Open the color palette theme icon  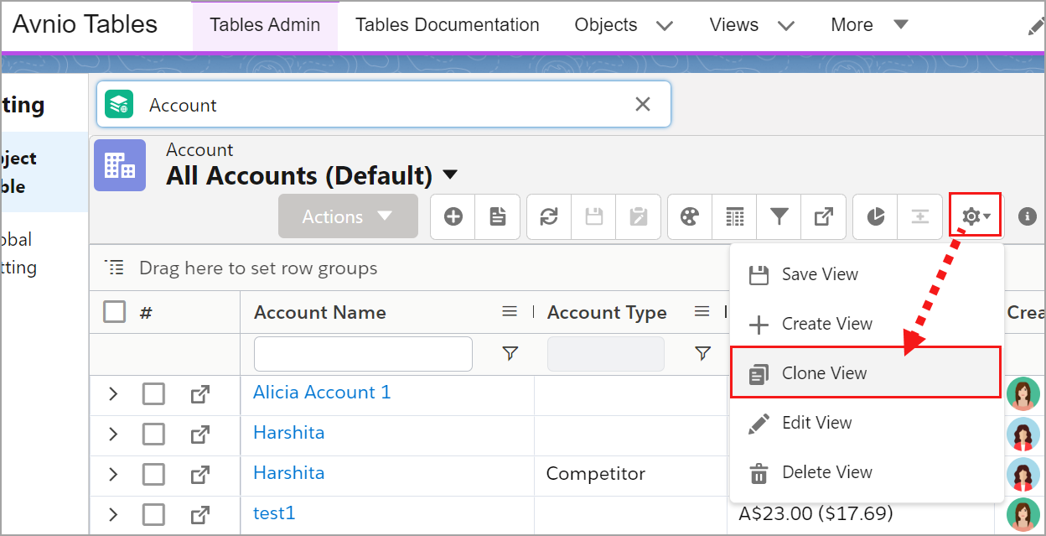click(x=690, y=217)
